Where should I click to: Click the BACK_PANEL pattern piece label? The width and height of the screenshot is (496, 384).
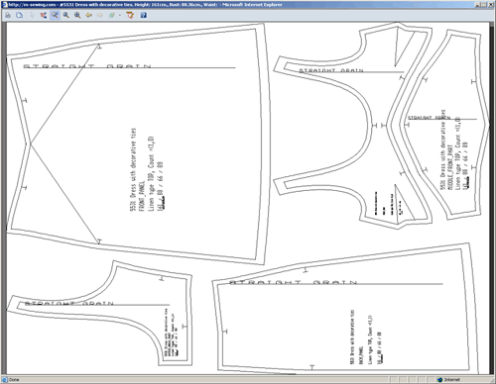(x=361, y=355)
